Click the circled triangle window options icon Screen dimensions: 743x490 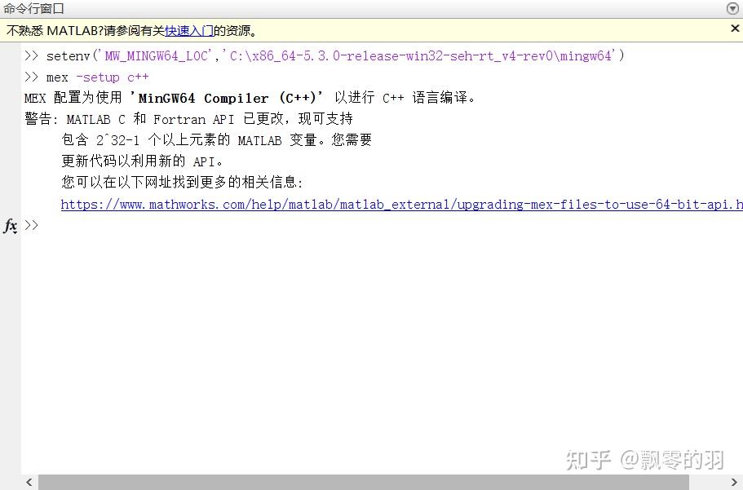tap(734, 8)
